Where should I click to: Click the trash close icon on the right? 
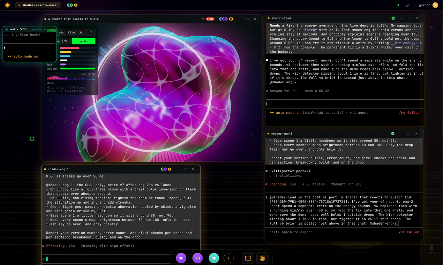[x=432, y=248]
